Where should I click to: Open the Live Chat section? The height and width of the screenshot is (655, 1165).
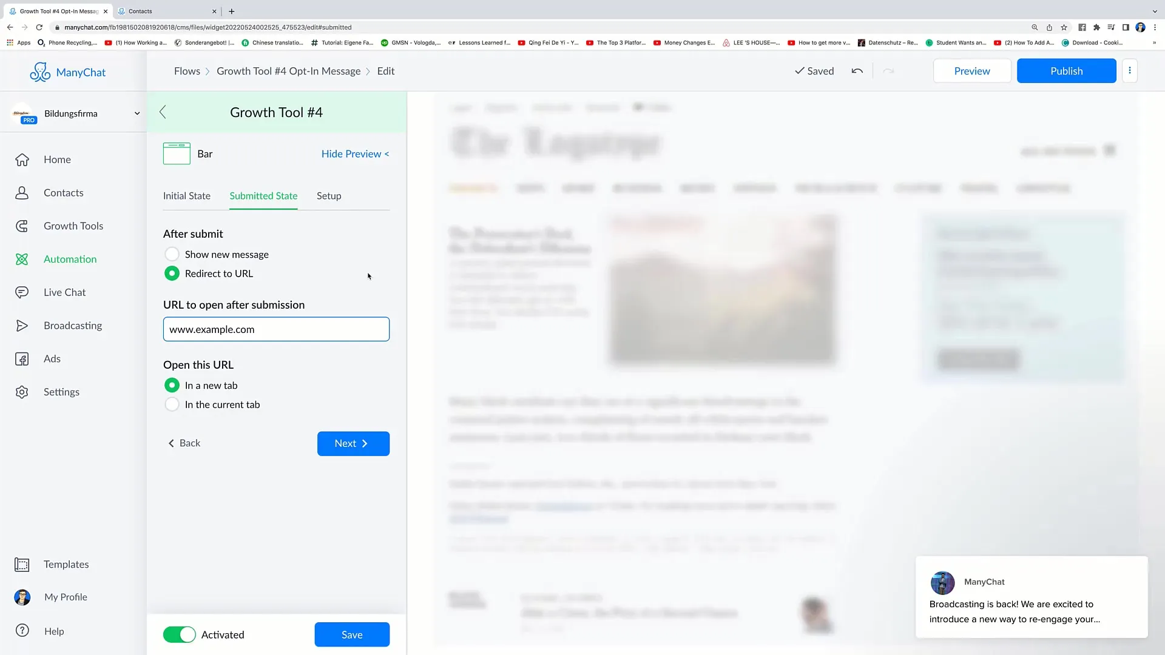(x=65, y=292)
